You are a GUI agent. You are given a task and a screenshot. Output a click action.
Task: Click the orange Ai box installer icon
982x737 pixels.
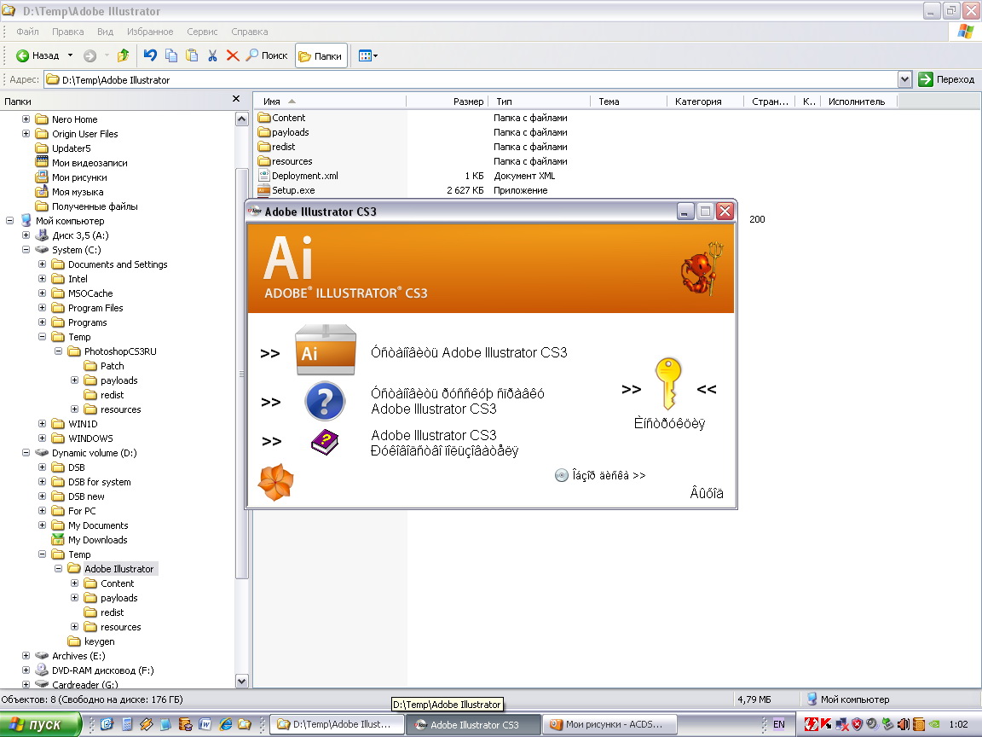click(325, 351)
